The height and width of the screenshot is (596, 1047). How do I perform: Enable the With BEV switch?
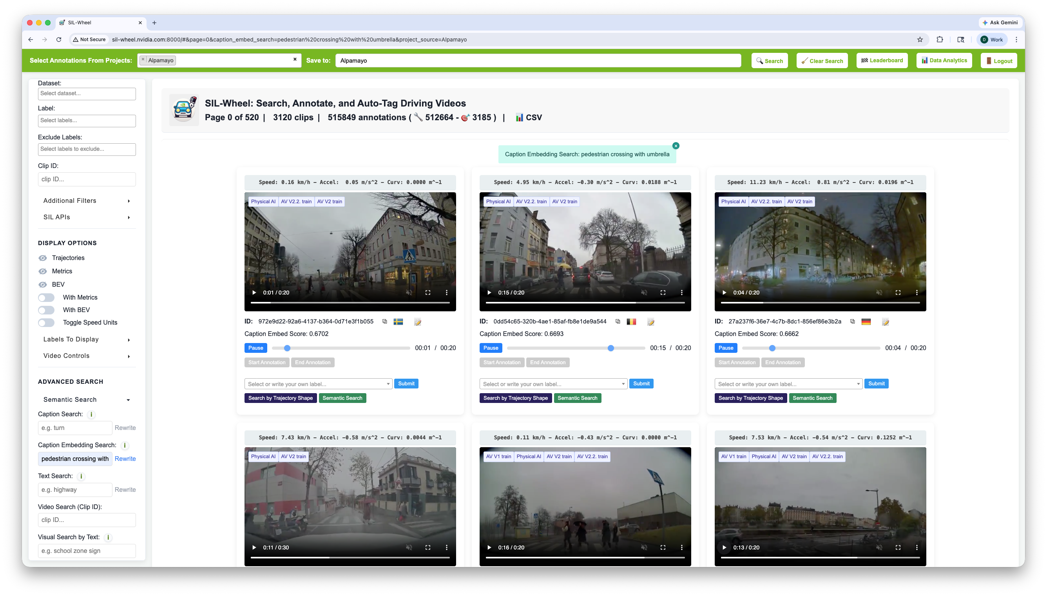[46, 310]
